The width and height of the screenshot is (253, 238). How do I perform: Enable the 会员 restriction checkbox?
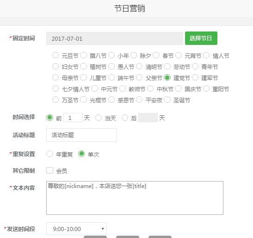coord(49,170)
